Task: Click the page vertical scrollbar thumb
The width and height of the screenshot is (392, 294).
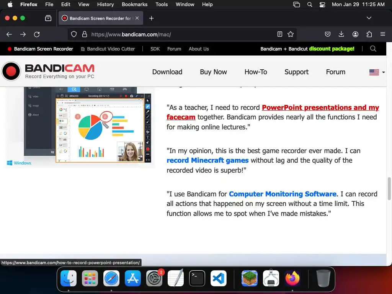Action: [x=389, y=188]
